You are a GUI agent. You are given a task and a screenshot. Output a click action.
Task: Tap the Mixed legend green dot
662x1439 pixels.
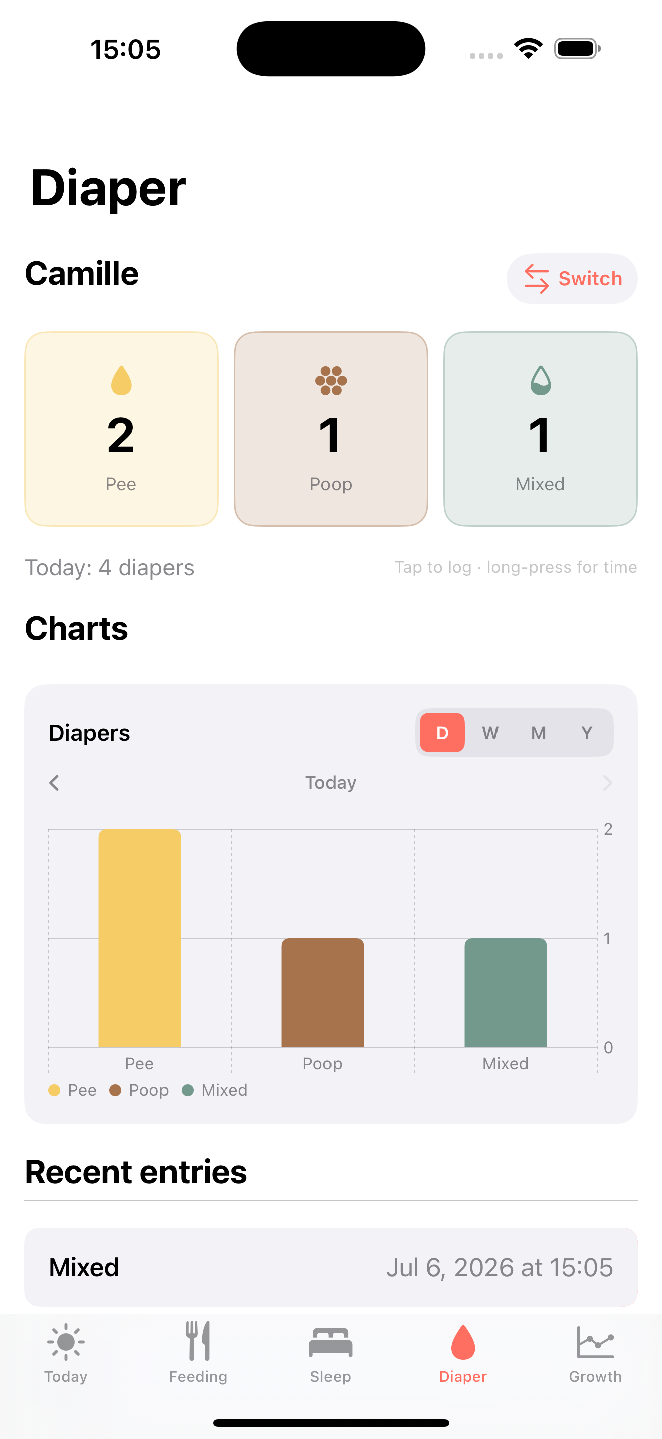point(188,1090)
